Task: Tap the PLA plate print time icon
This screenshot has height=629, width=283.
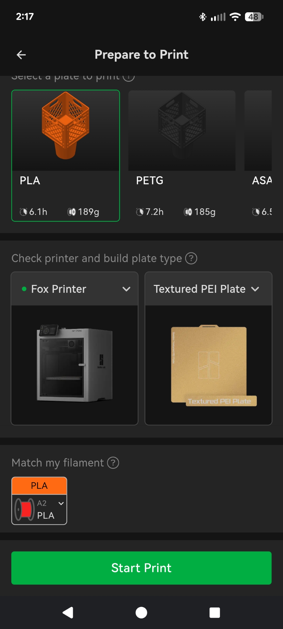Action: coord(24,212)
